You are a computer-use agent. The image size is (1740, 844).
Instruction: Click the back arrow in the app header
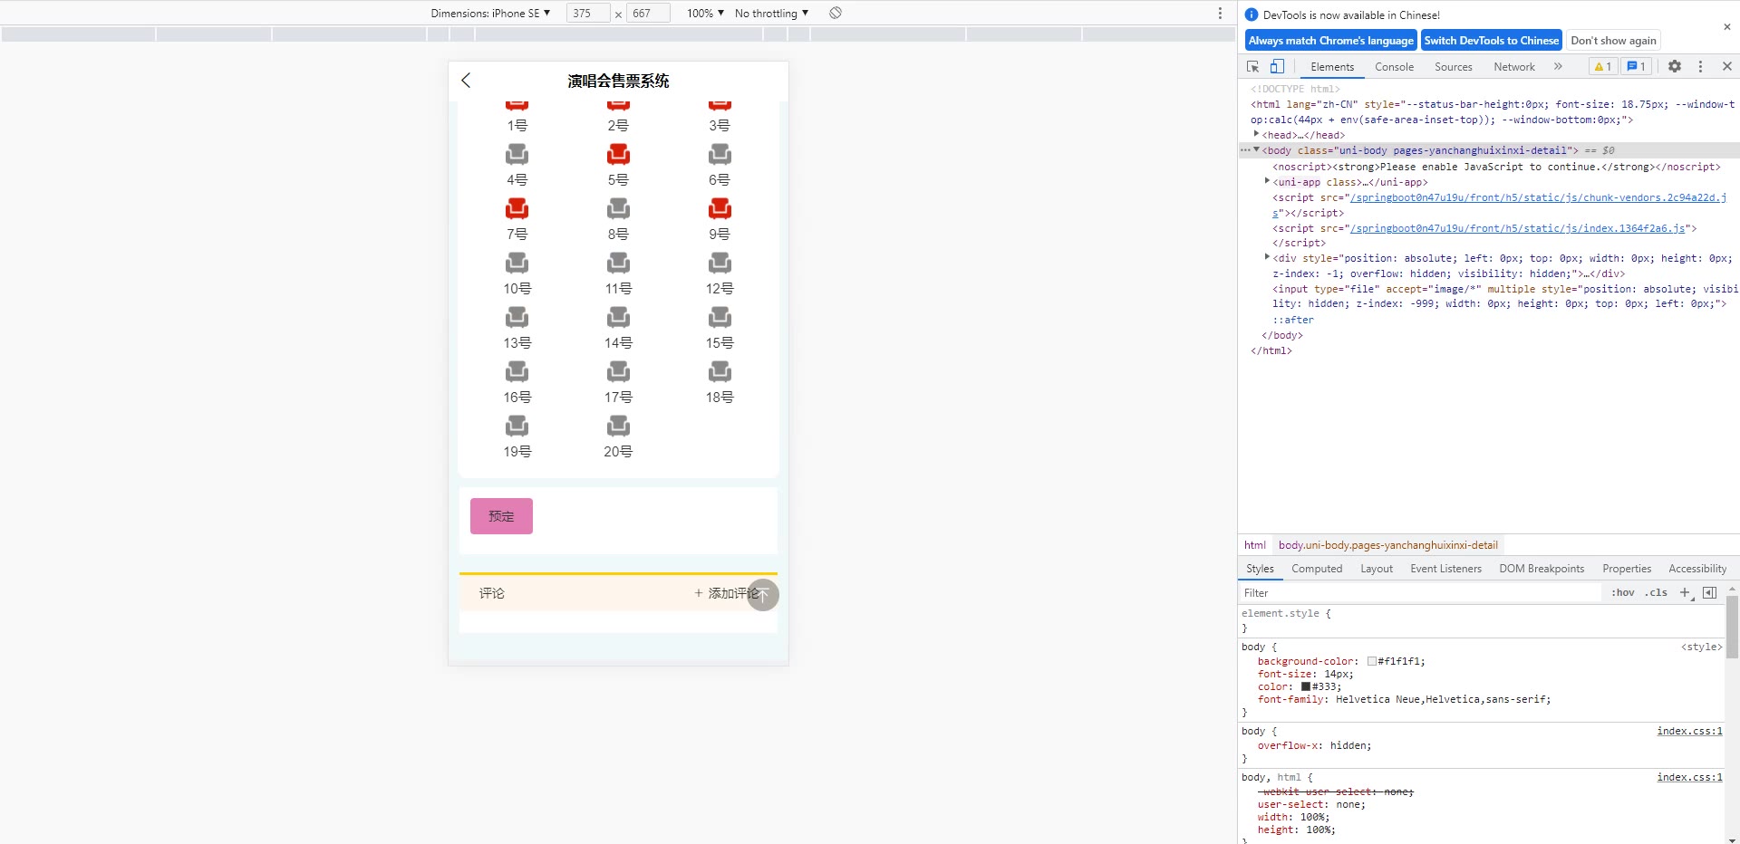(466, 81)
